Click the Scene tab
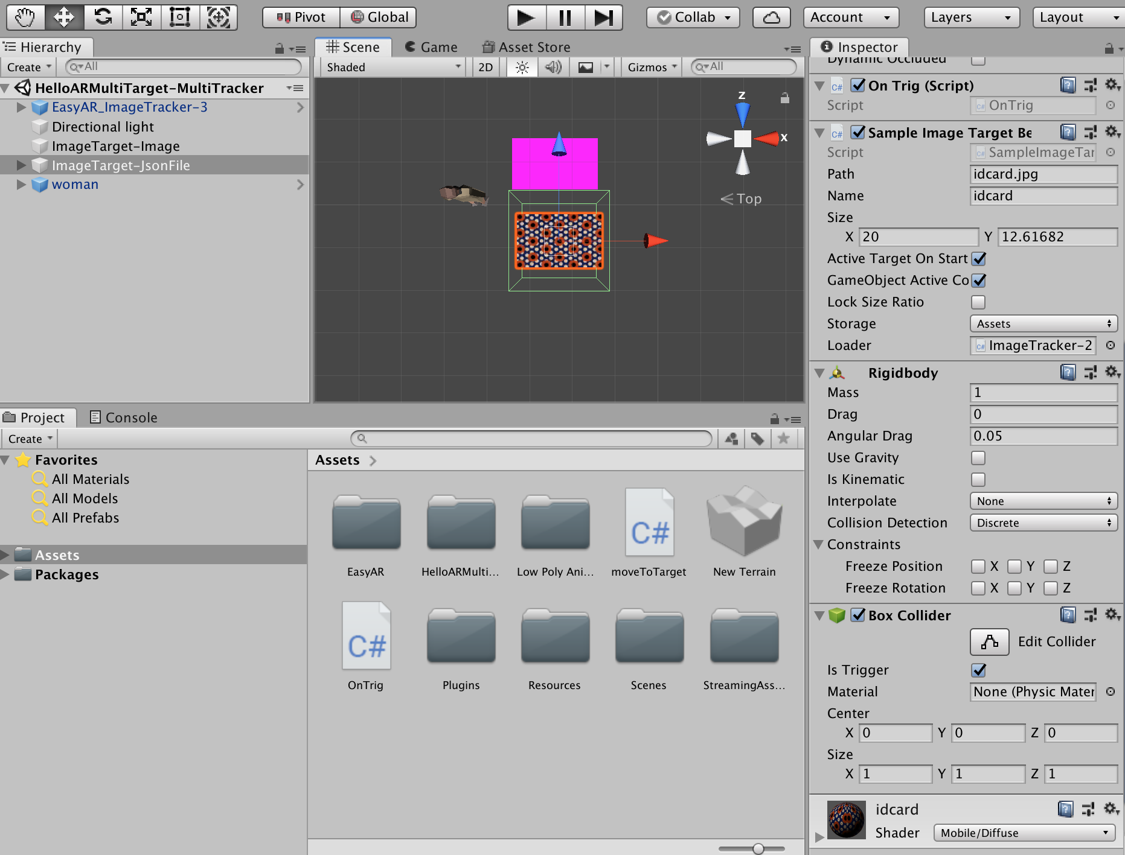Screen dimensions: 1125x855 (x=353, y=47)
